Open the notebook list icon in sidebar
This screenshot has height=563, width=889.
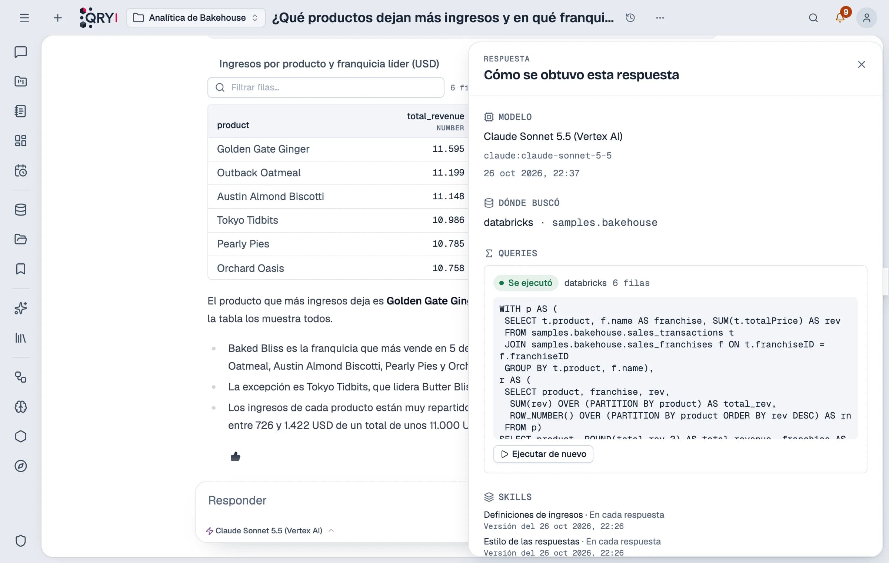21,111
